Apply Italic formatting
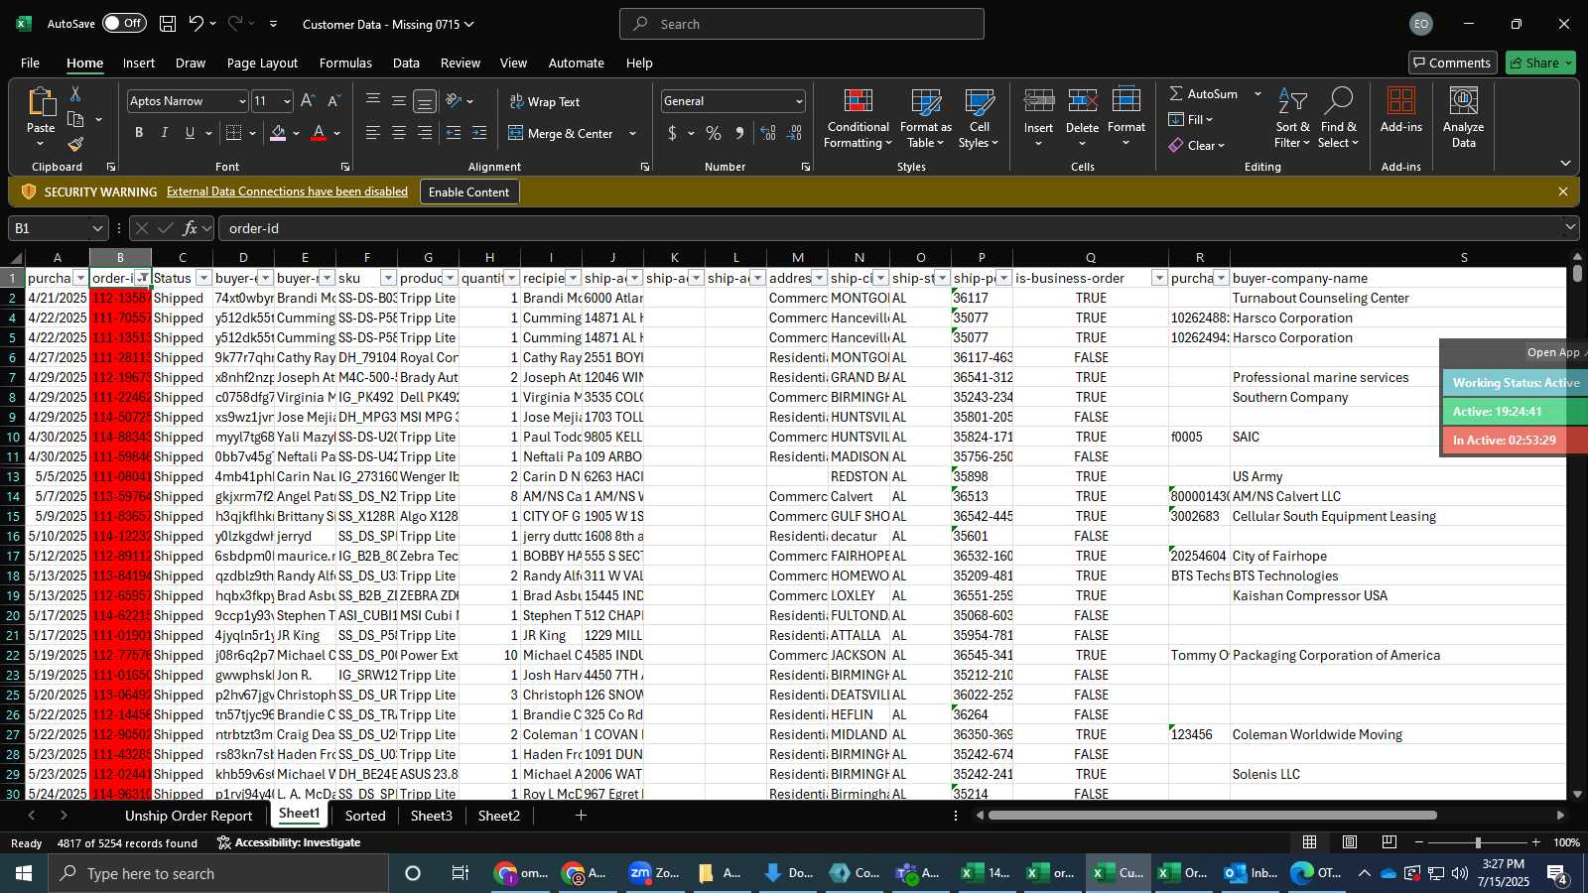The width and height of the screenshot is (1588, 893). point(165,133)
